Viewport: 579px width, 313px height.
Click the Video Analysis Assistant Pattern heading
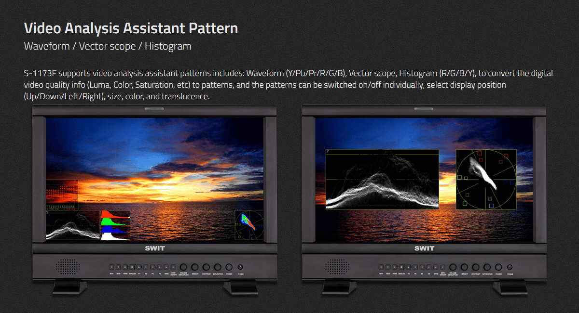pos(131,28)
